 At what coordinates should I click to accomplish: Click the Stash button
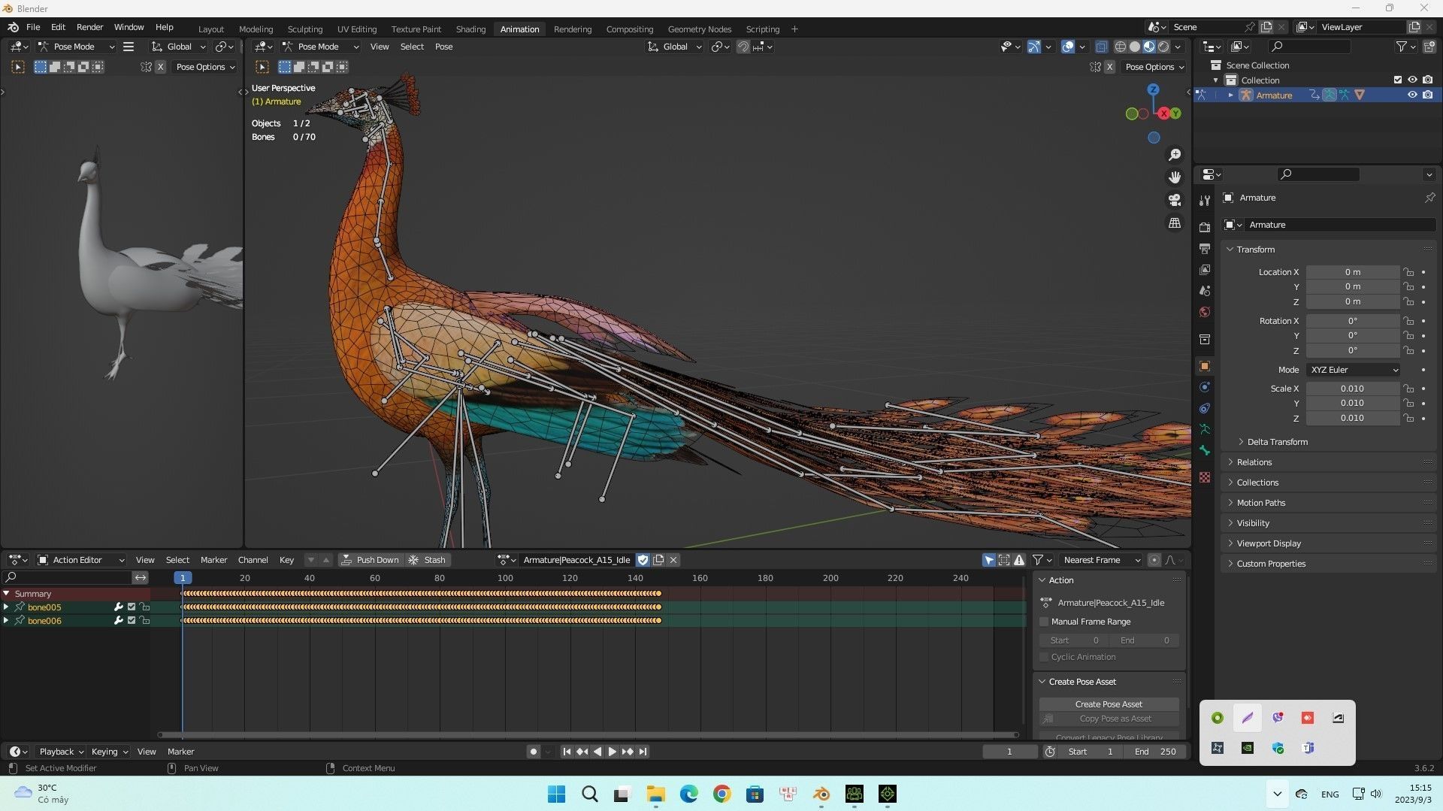[x=427, y=560]
